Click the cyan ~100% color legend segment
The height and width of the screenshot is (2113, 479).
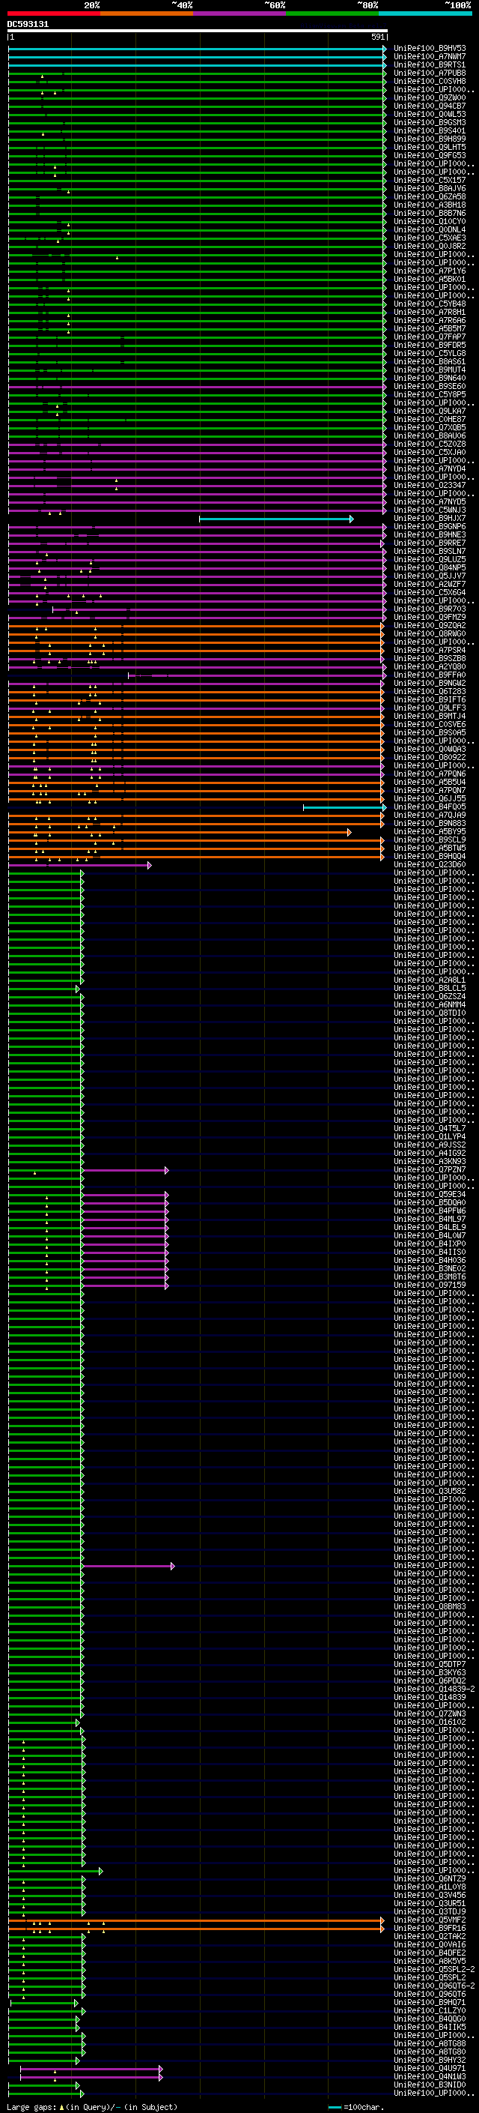point(425,13)
